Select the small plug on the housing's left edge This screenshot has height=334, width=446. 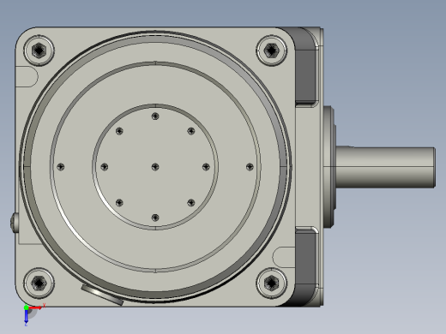click(15, 223)
